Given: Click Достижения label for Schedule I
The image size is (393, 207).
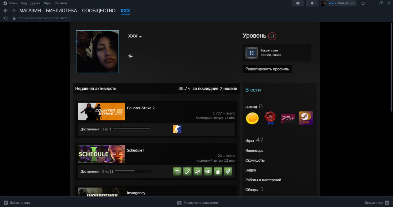Looking at the screenshot, I should coord(90,171).
